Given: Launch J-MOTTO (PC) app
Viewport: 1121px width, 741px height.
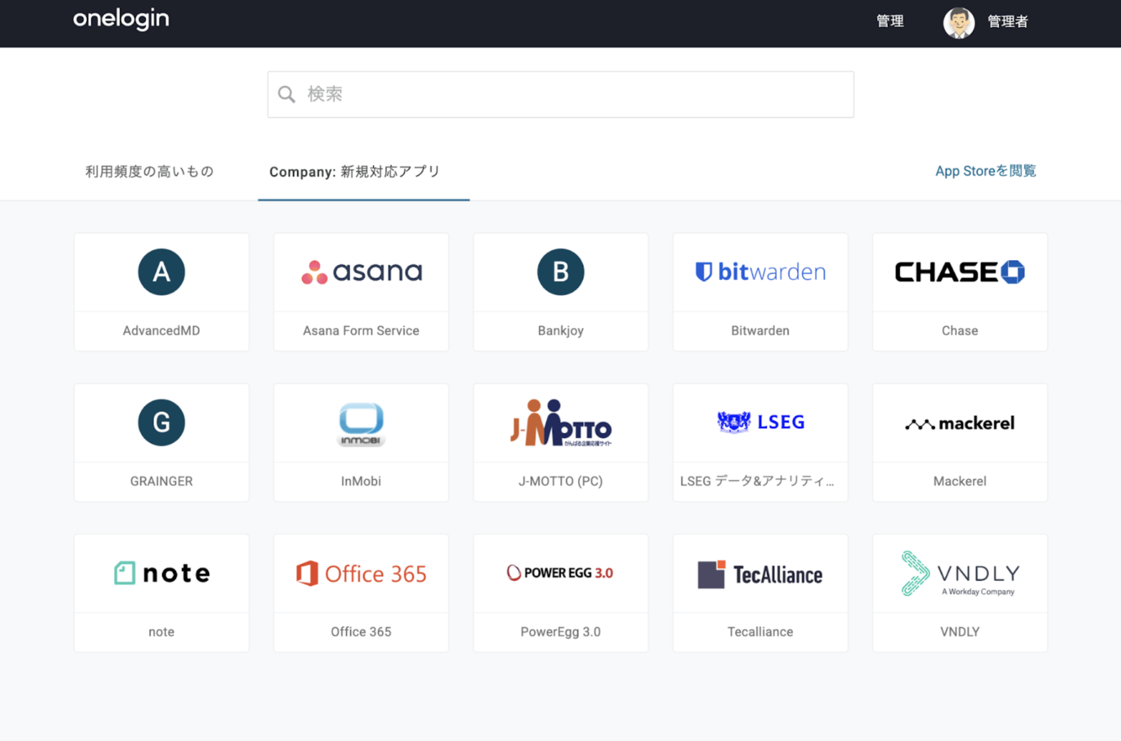Looking at the screenshot, I should tap(560, 442).
